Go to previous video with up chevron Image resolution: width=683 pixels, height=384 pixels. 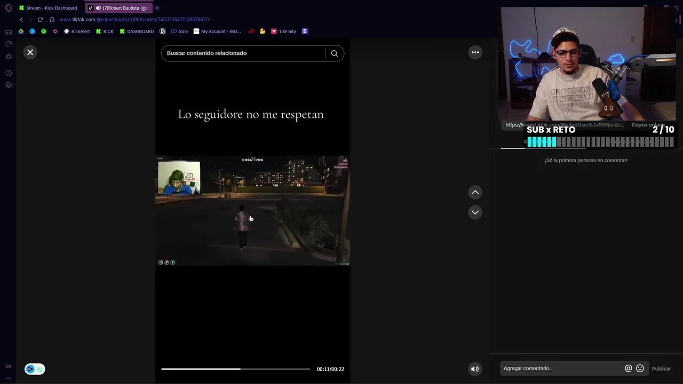[475, 193]
